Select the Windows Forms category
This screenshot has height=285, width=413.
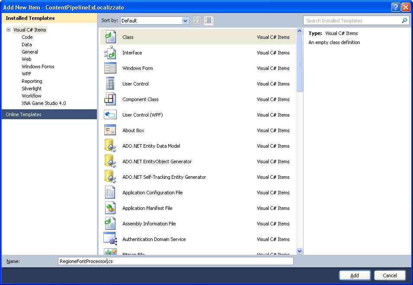point(38,66)
